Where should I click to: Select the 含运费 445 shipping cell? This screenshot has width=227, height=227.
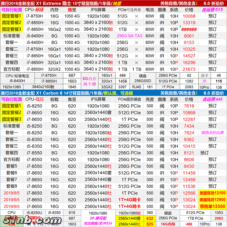point(212,99)
